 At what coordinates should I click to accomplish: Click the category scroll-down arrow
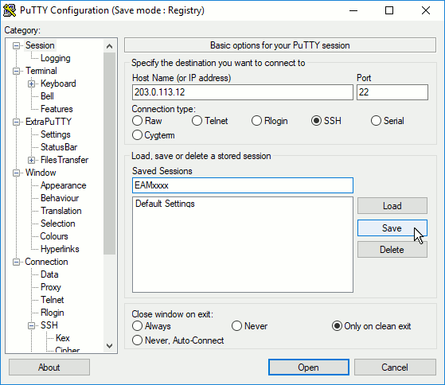click(x=109, y=345)
